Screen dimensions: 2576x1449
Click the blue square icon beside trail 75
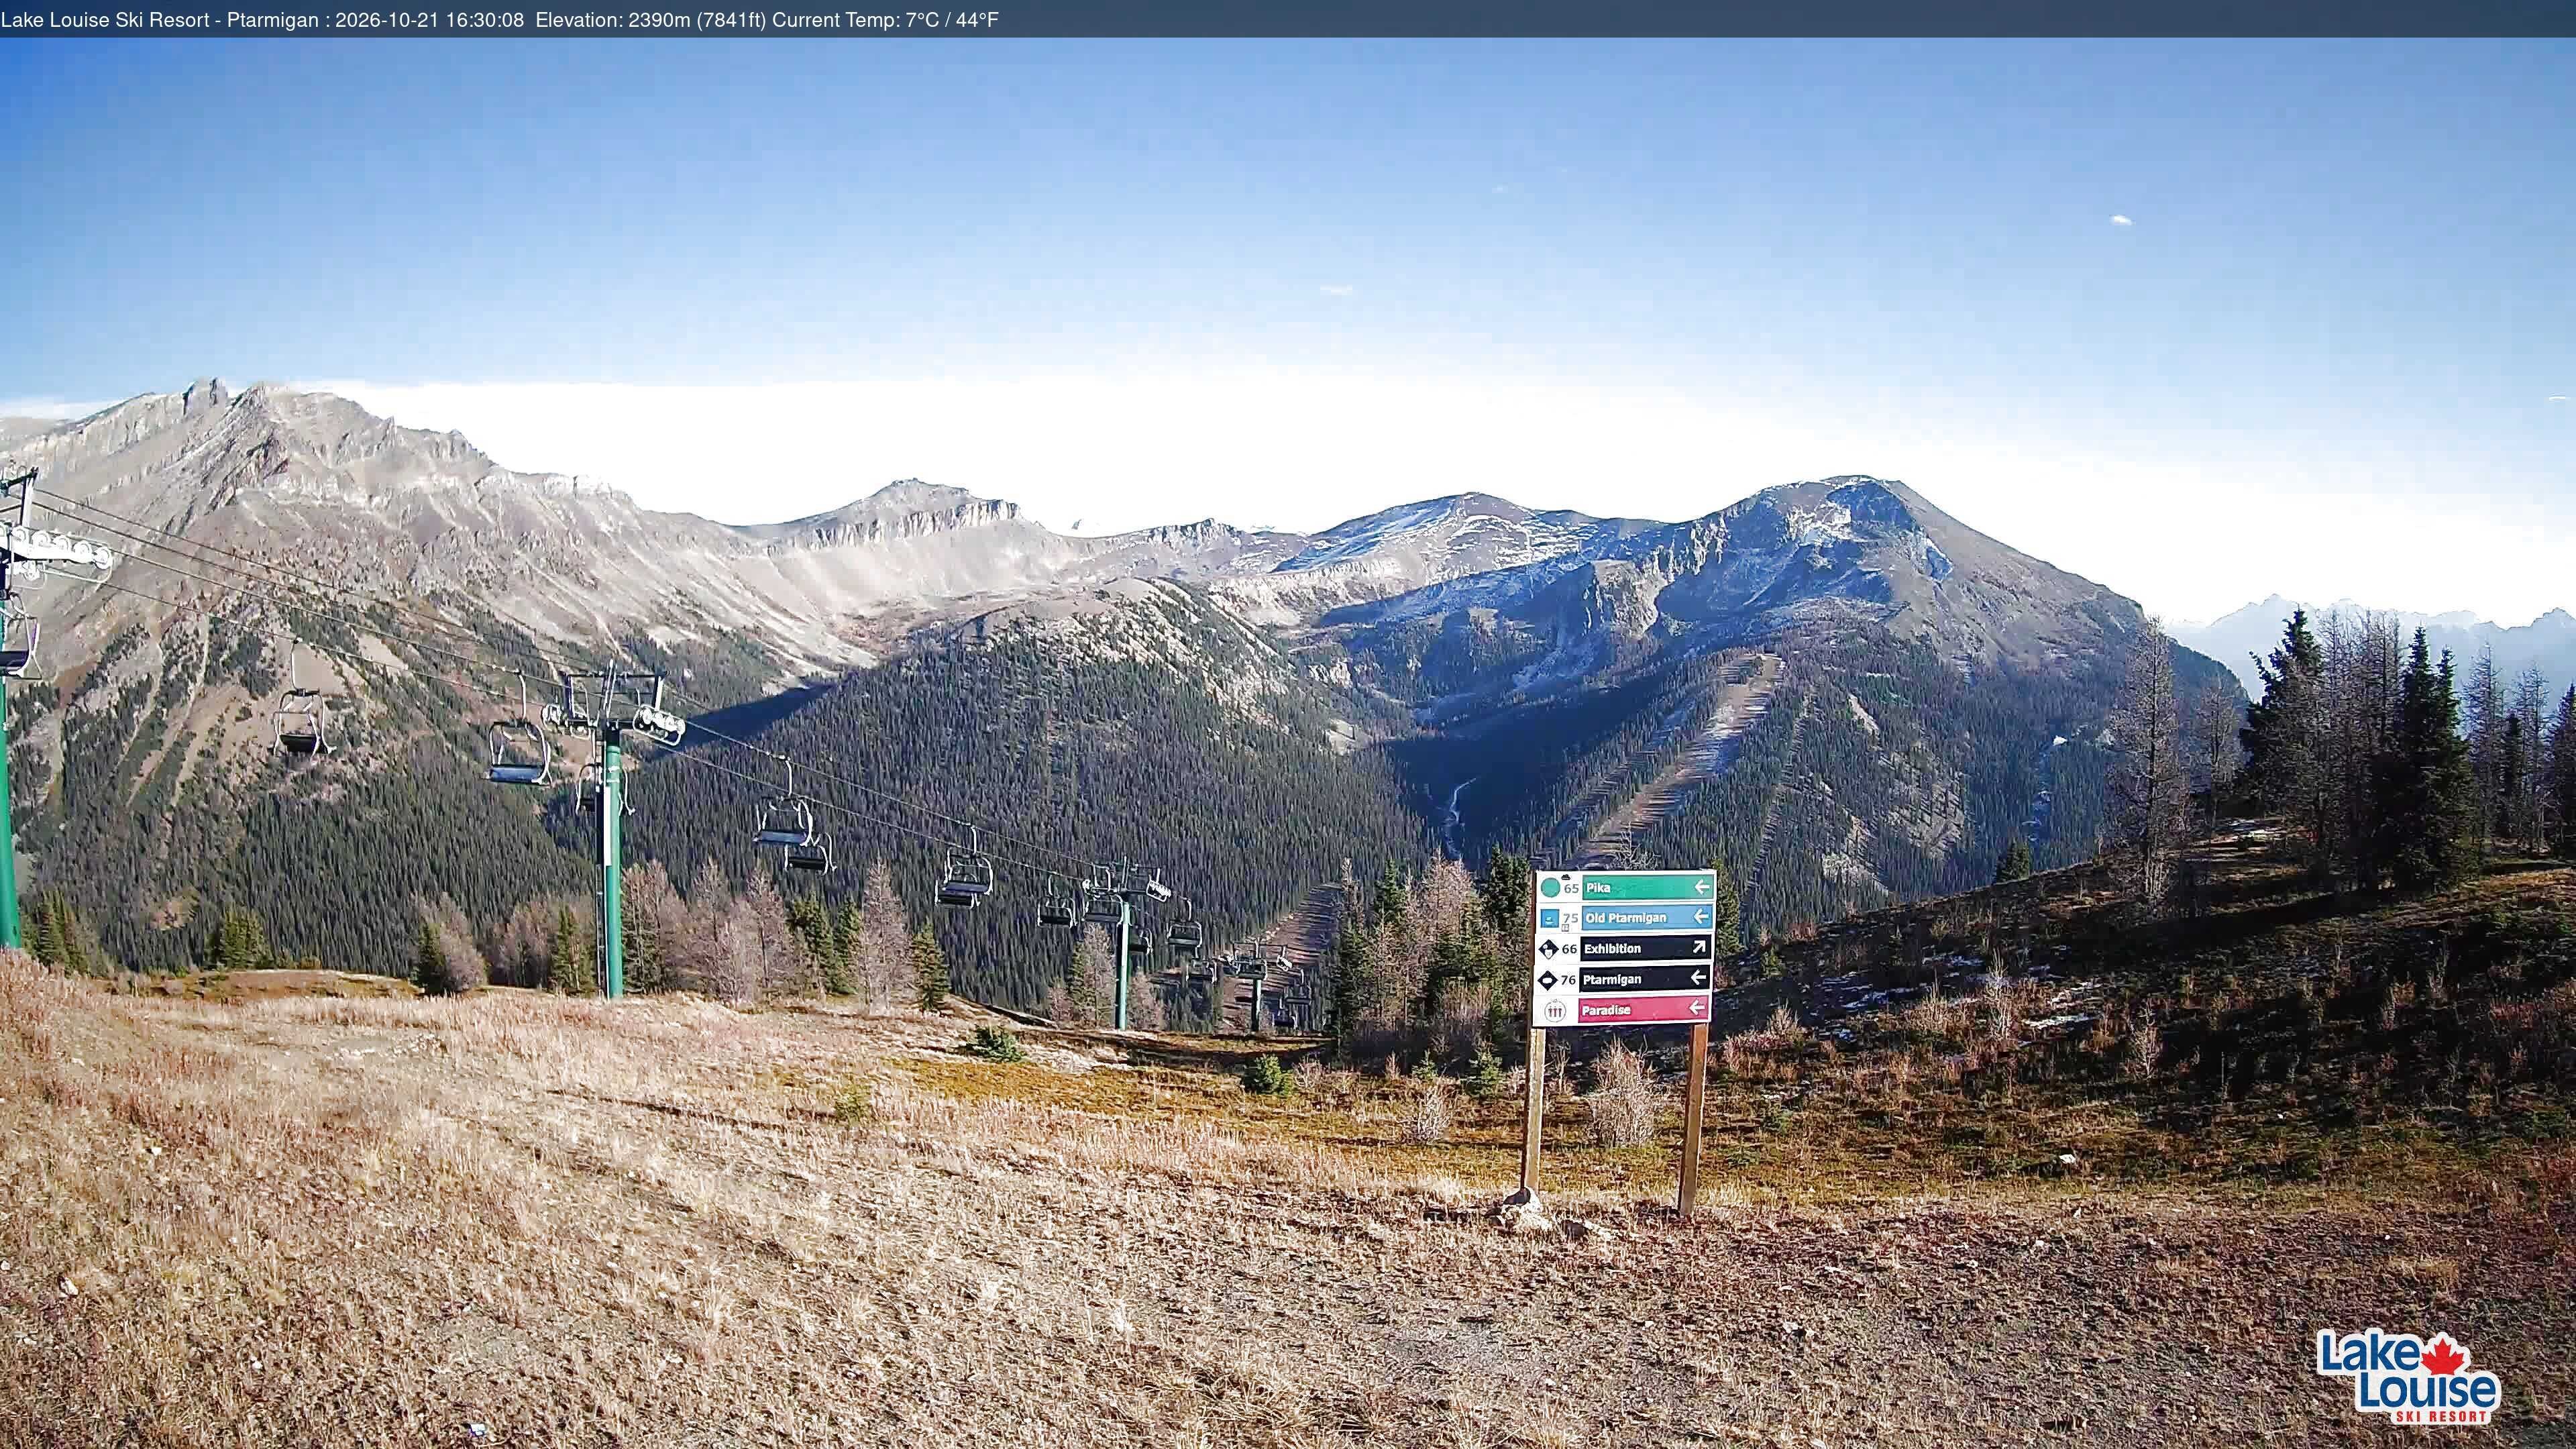1550,919
